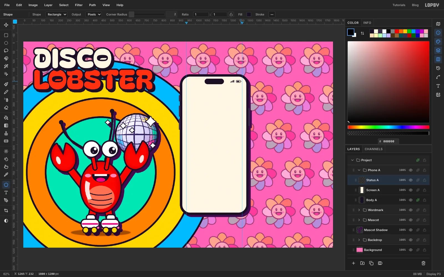Image resolution: width=444 pixels, height=277 pixels.
Task: Lock the Screen A layer
Action: pyautogui.click(x=425, y=190)
